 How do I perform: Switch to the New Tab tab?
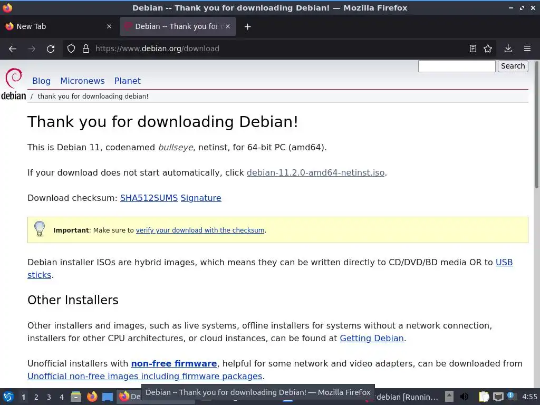pyautogui.click(x=59, y=26)
